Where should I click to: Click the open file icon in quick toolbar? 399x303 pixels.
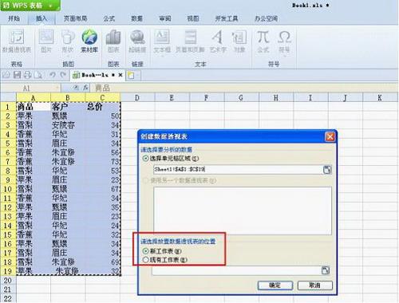[6, 75]
